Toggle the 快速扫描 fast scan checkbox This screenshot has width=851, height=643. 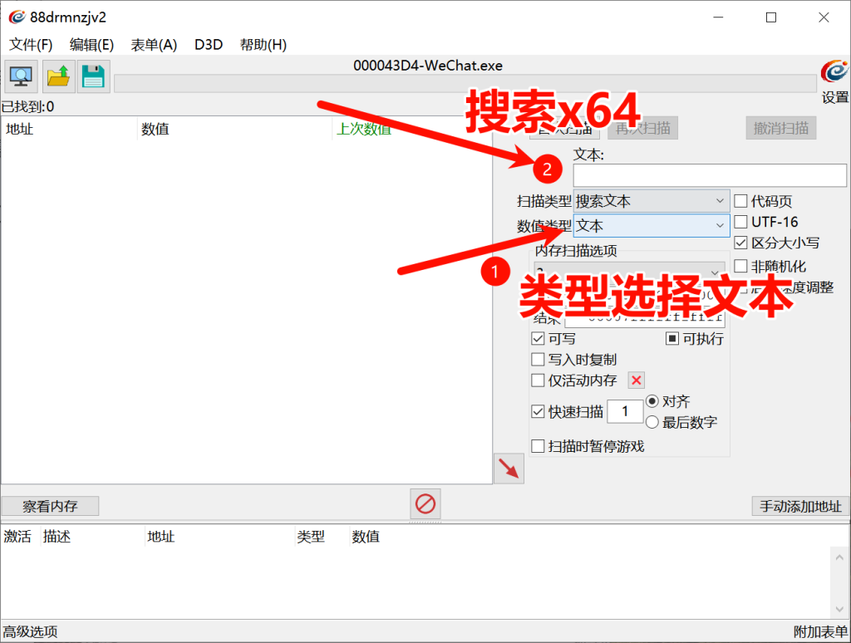point(538,411)
